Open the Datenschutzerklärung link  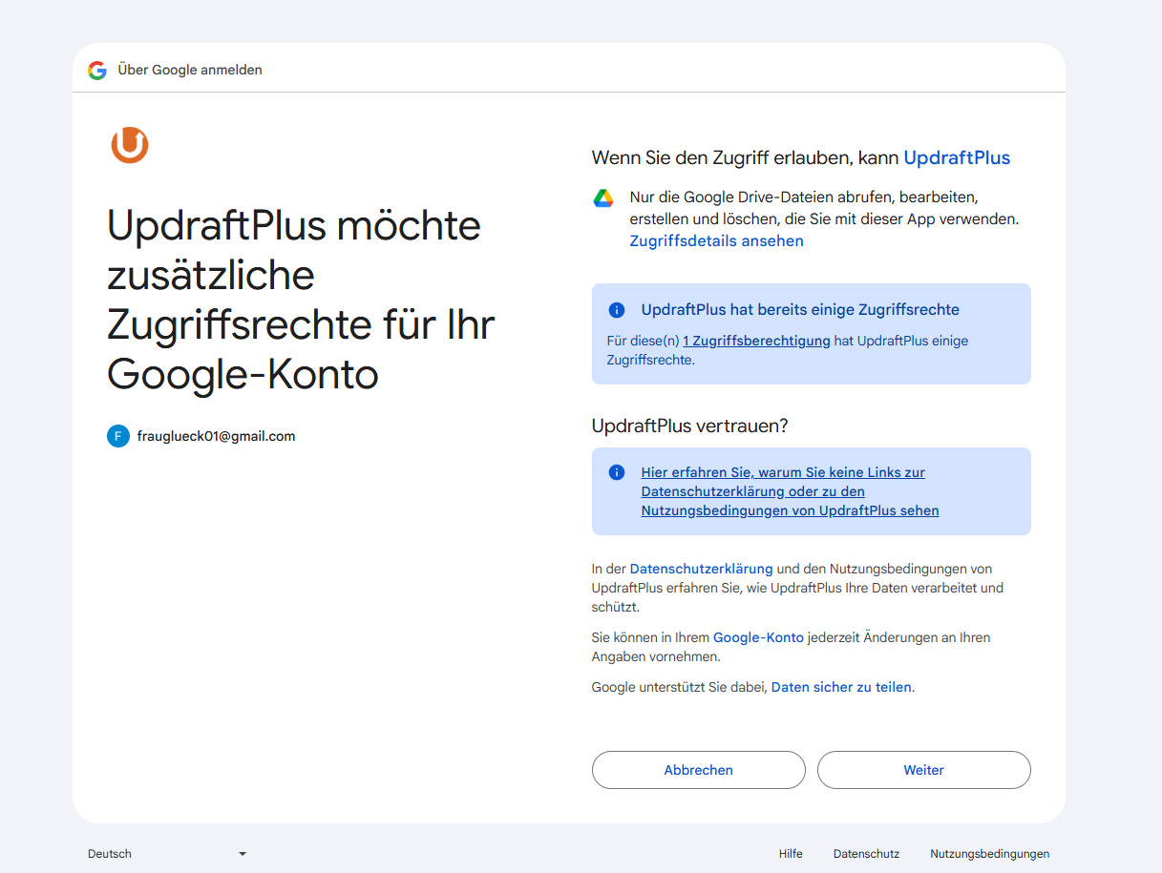[701, 569]
